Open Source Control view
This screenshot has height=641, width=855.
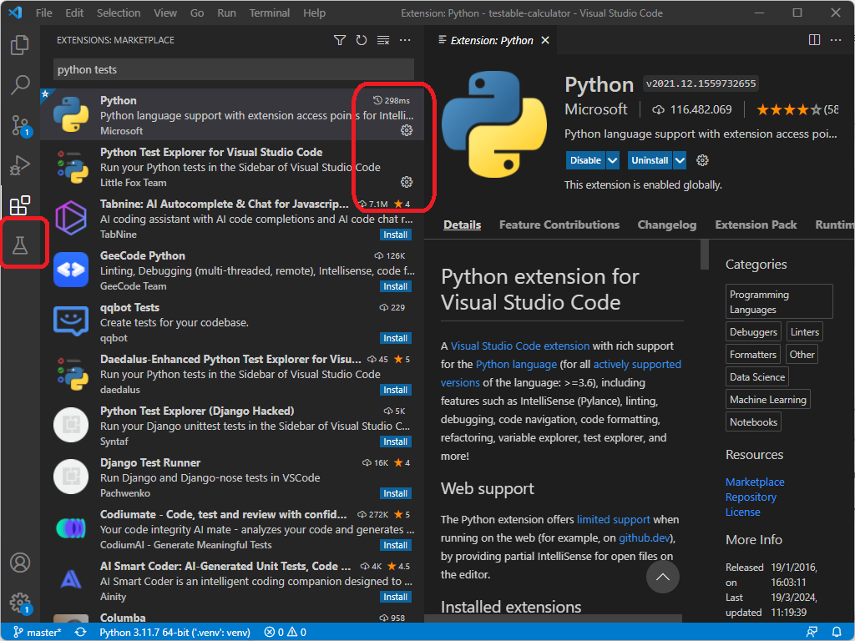[20, 125]
